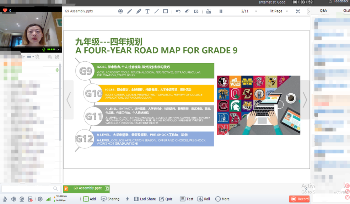Click the network signal bars
Viewport: 350px width, 204px height.
click(x=48, y=199)
